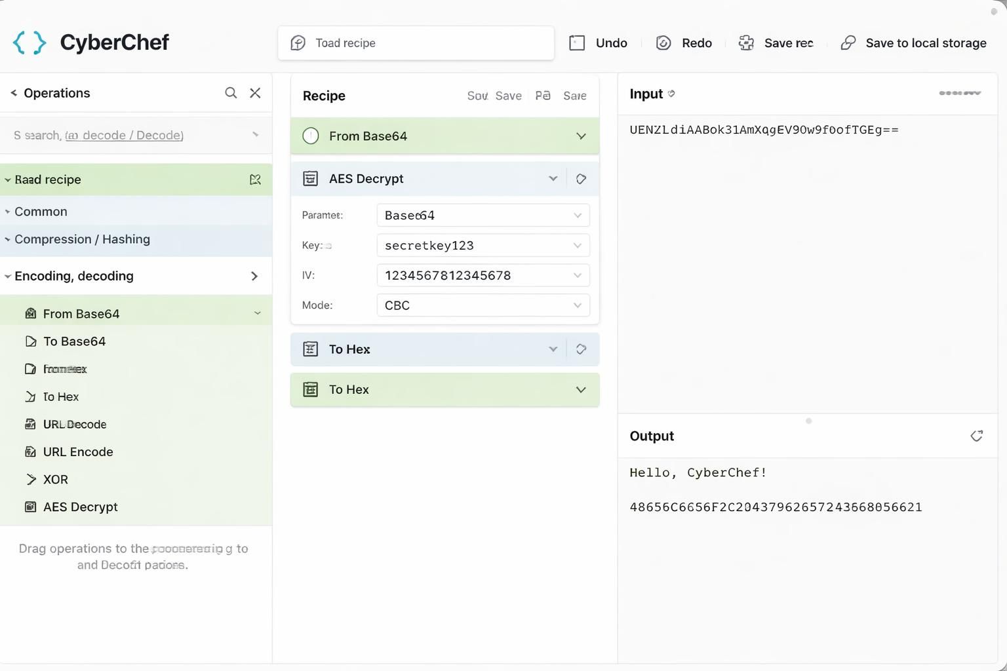This screenshot has height=671, width=1007.
Task: Click the Save rec icon
Action: click(x=746, y=43)
